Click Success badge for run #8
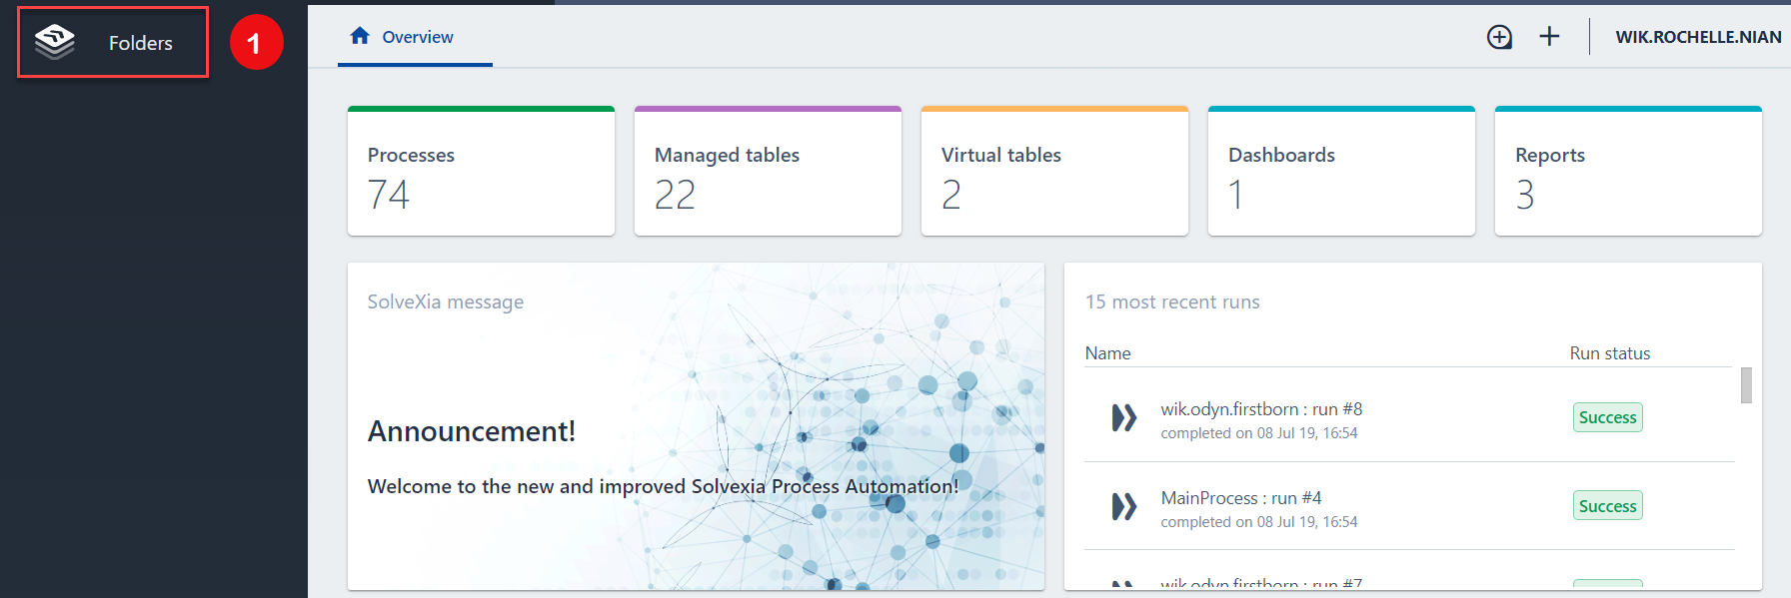Screen dimensions: 1791x598 pyautogui.click(x=1607, y=417)
